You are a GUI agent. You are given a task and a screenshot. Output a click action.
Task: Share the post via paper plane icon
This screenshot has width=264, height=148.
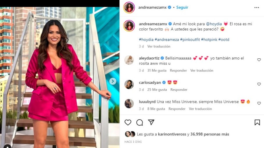[x=151, y=122]
